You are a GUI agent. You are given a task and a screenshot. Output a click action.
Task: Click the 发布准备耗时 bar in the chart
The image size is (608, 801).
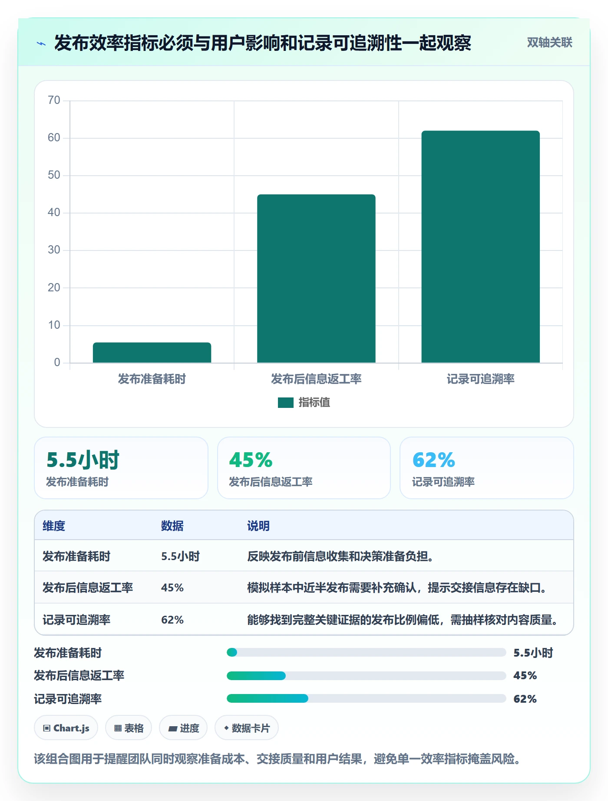click(152, 353)
